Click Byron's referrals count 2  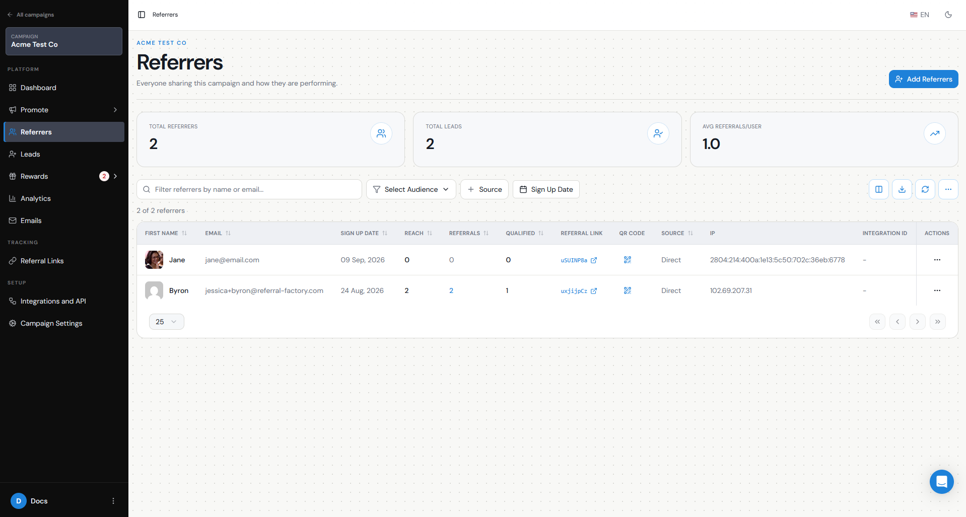(x=451, y=290)
